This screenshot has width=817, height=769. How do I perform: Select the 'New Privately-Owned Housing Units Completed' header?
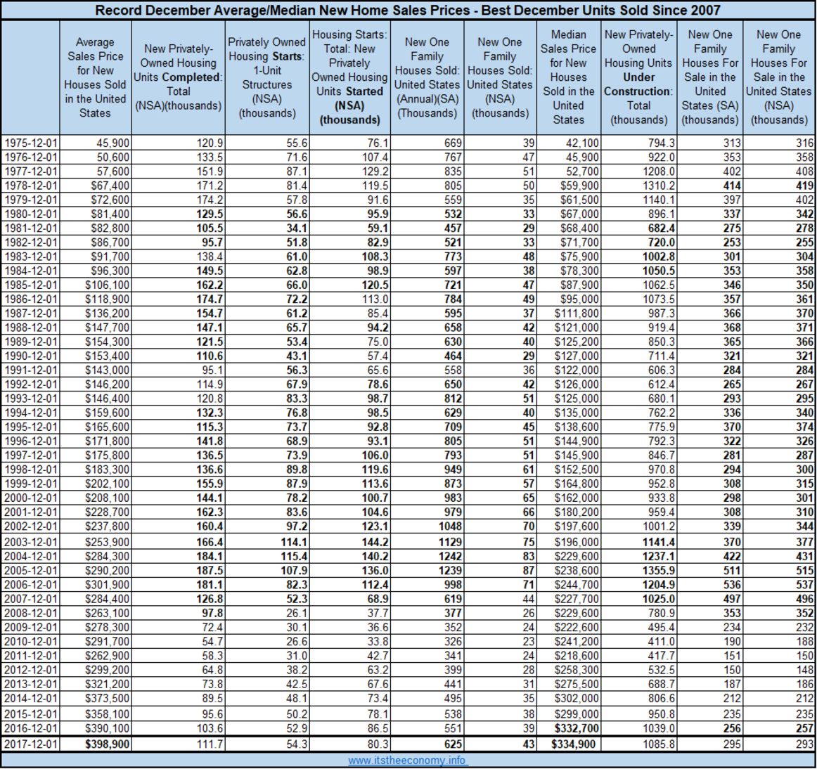(179, 77)
